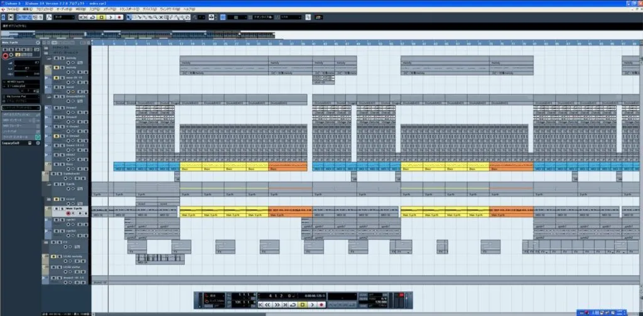
Task: Open the MIDI input routing dropdown in inspector
Action: pos(21,82)
